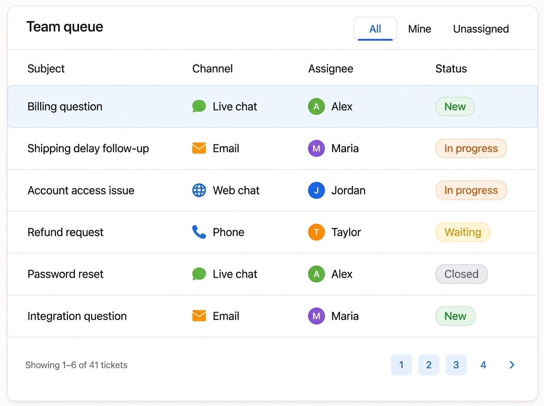544x406 pixels.
Task: Click Email label in Shipping delay follow-up row
Action: coord(226,148)
